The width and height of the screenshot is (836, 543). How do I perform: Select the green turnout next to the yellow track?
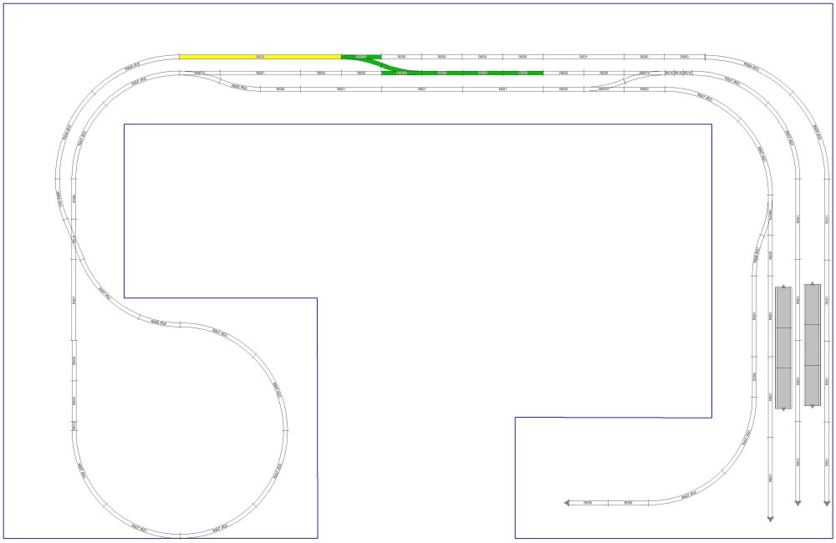364,58
